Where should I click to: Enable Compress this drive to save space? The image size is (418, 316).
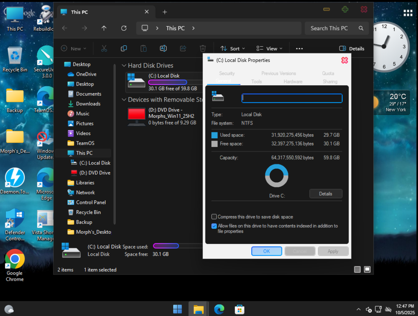214,217
